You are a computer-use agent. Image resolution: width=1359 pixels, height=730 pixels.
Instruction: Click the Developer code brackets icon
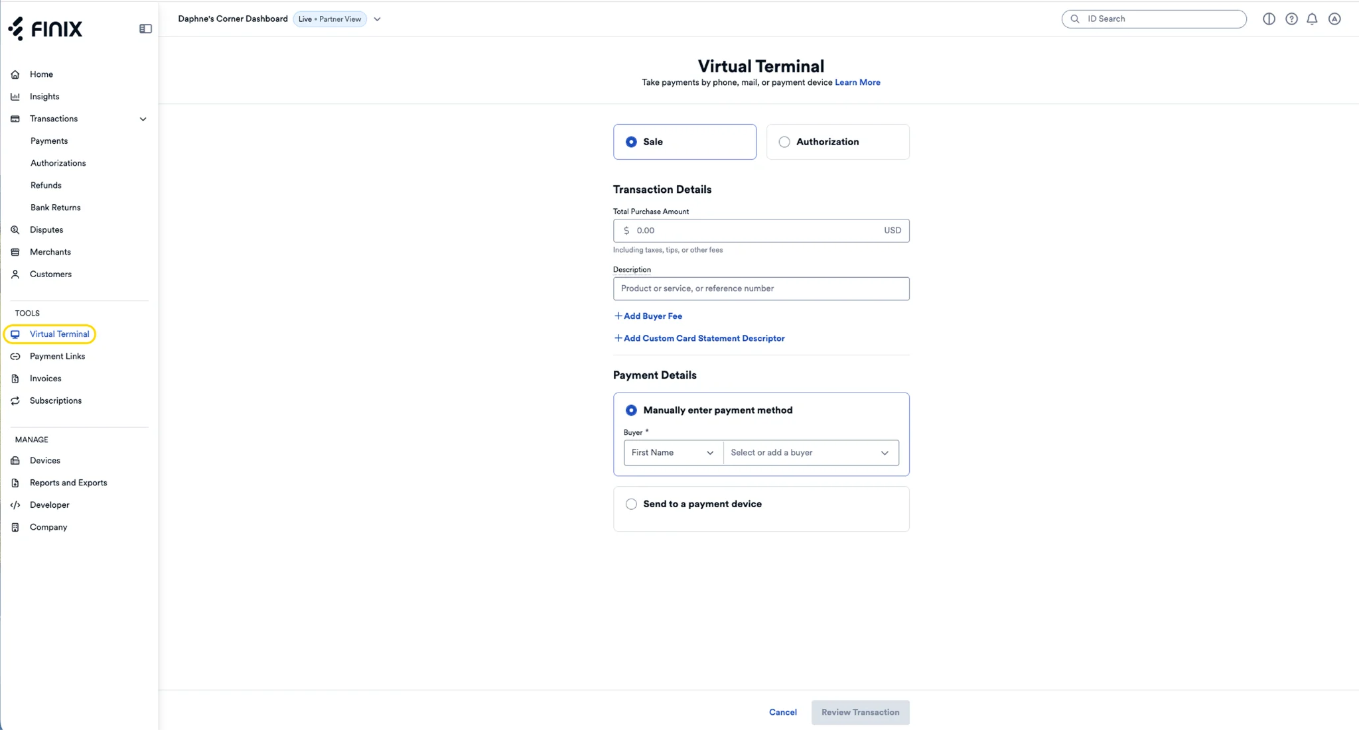pos(15,505)
